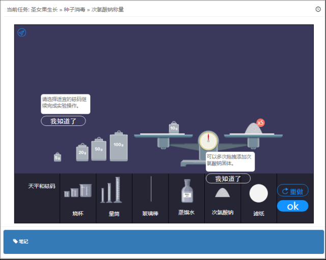This screenshot has height=260, width=326.
Task: Pick the sodium hypochlorite (次氯酸钠) powder
Action: 222,192
